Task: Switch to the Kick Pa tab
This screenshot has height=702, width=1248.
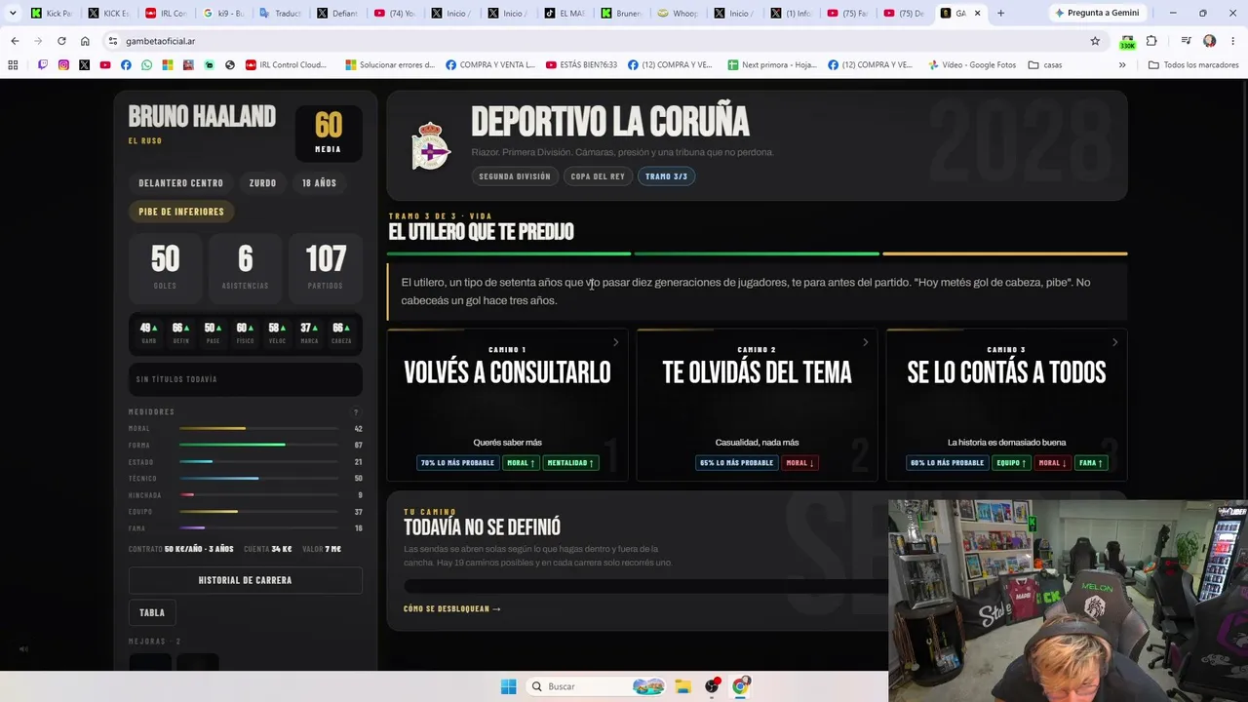Action: 51,13
